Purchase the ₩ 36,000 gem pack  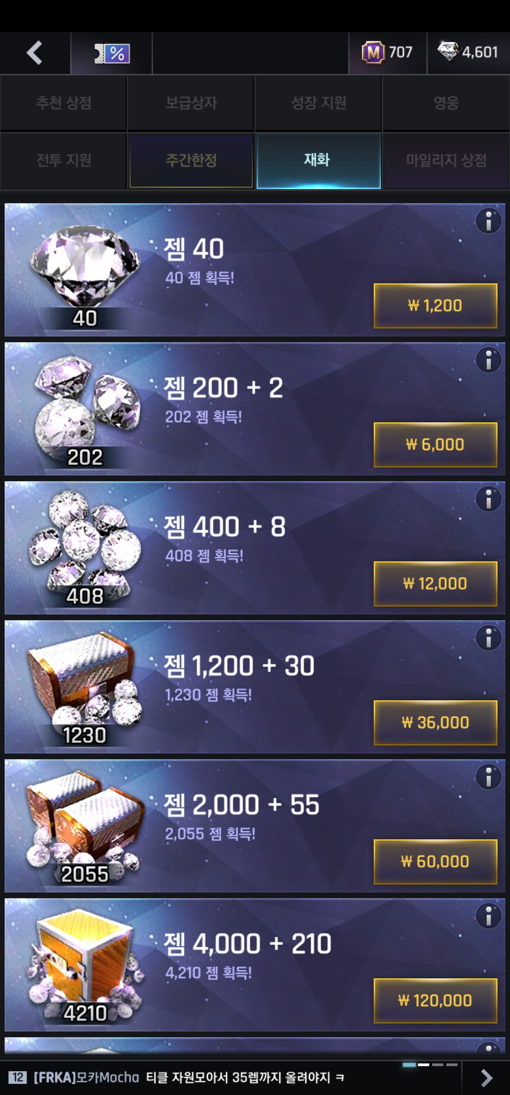435,723
